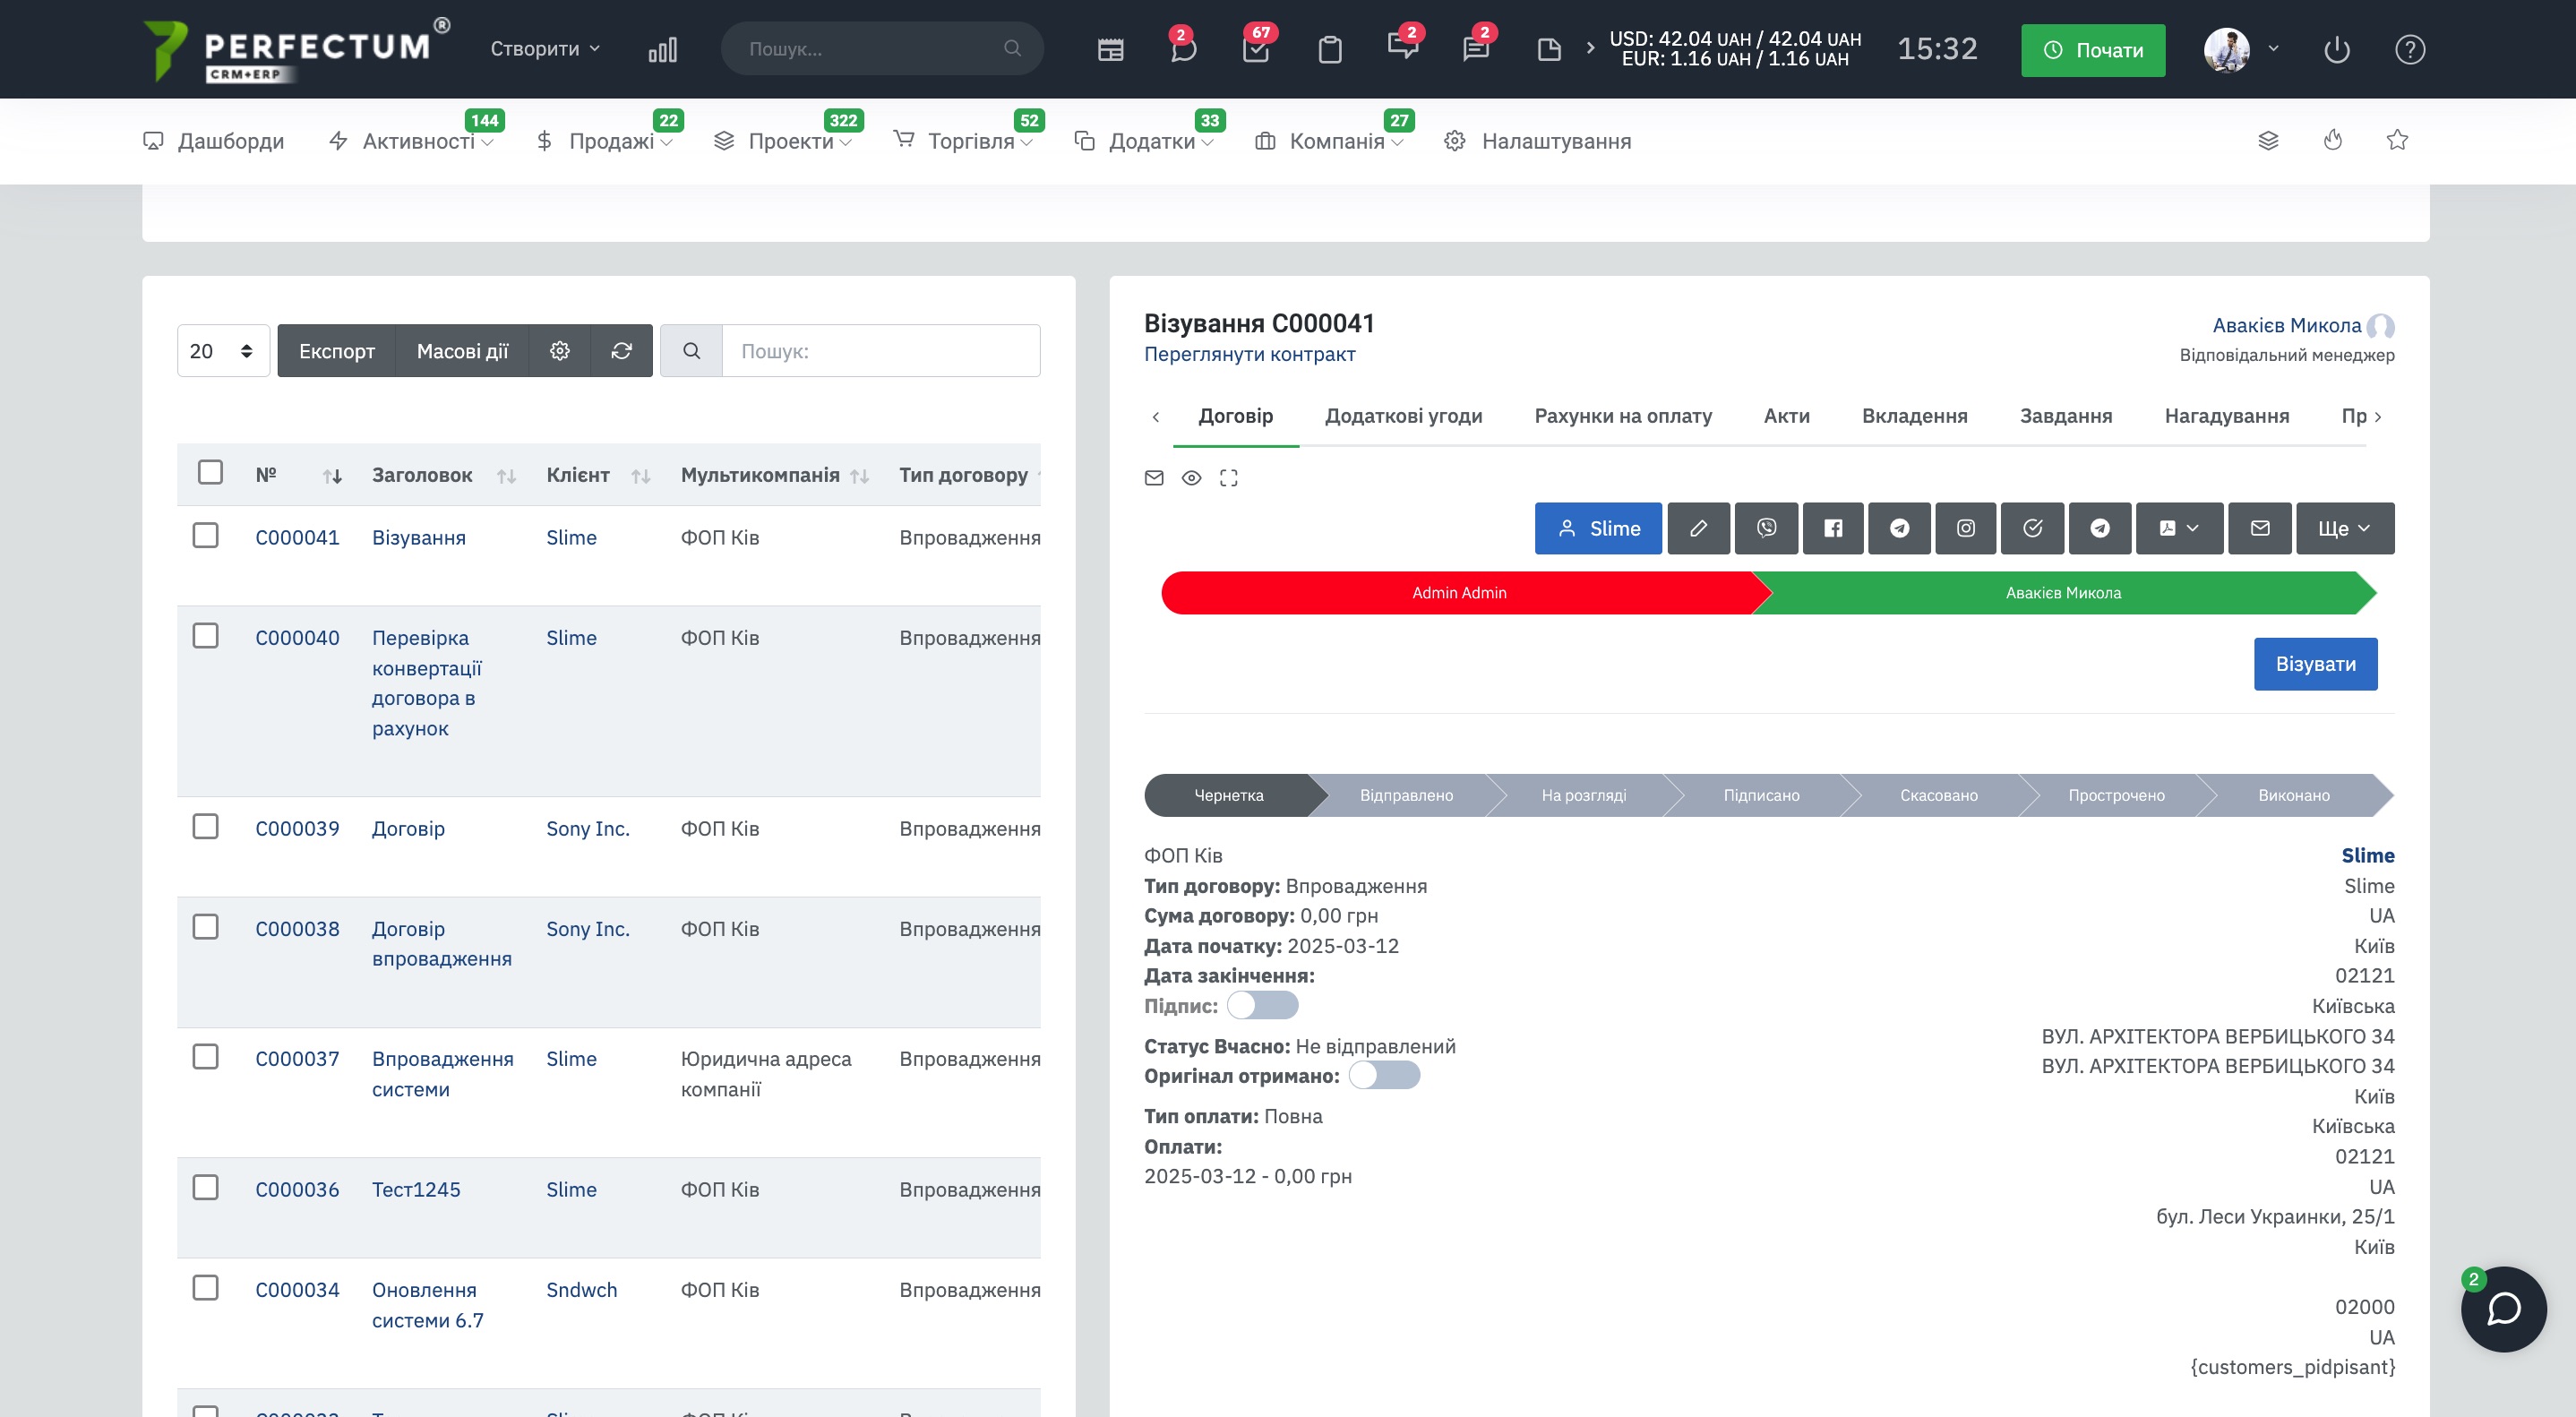Screen dimensions: 2576x1417
Task: Check the box for contract C000039
Action: [206, 826]
